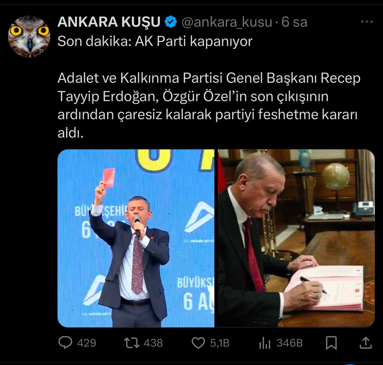
Task: Like the tweet with the heart icon
Action: tap(198, 343)
